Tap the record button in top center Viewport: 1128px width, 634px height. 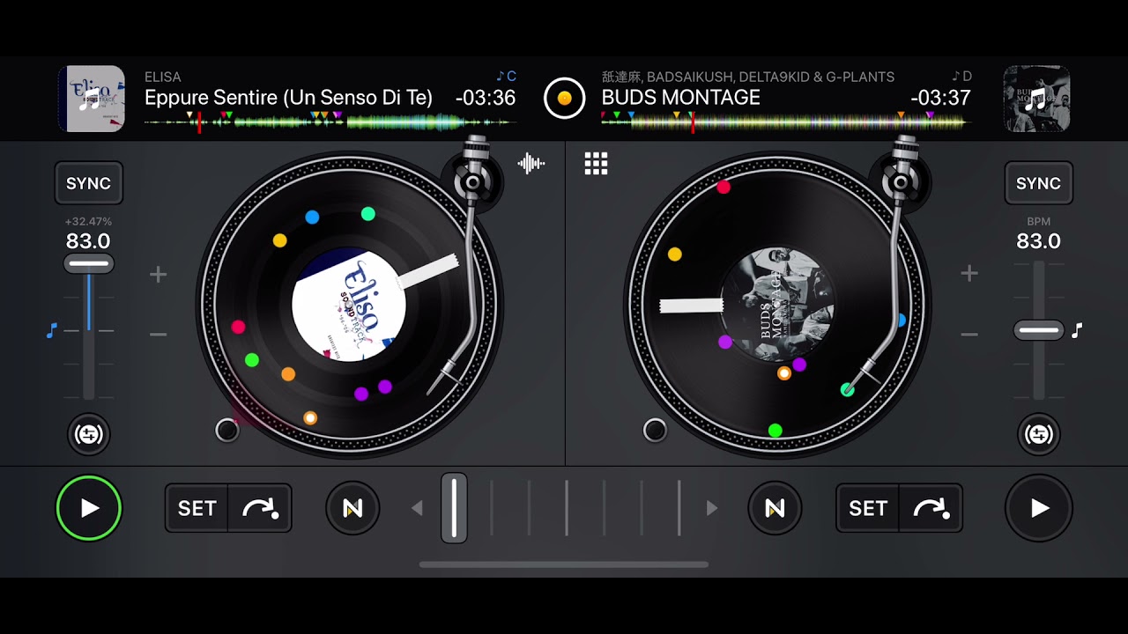pyautogui.click(x=565, y=98)
